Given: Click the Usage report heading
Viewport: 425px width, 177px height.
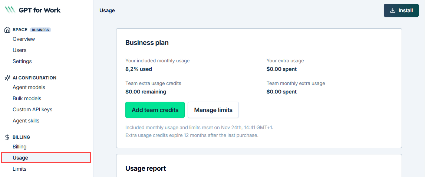Looking at the screenshot, I should [x=145, y=168].
